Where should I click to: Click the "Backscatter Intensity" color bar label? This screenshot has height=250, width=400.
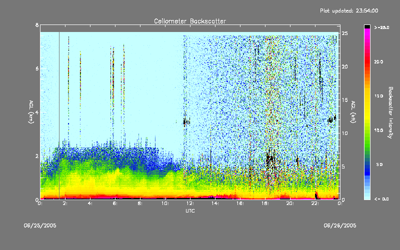click(x=390, y=112)
